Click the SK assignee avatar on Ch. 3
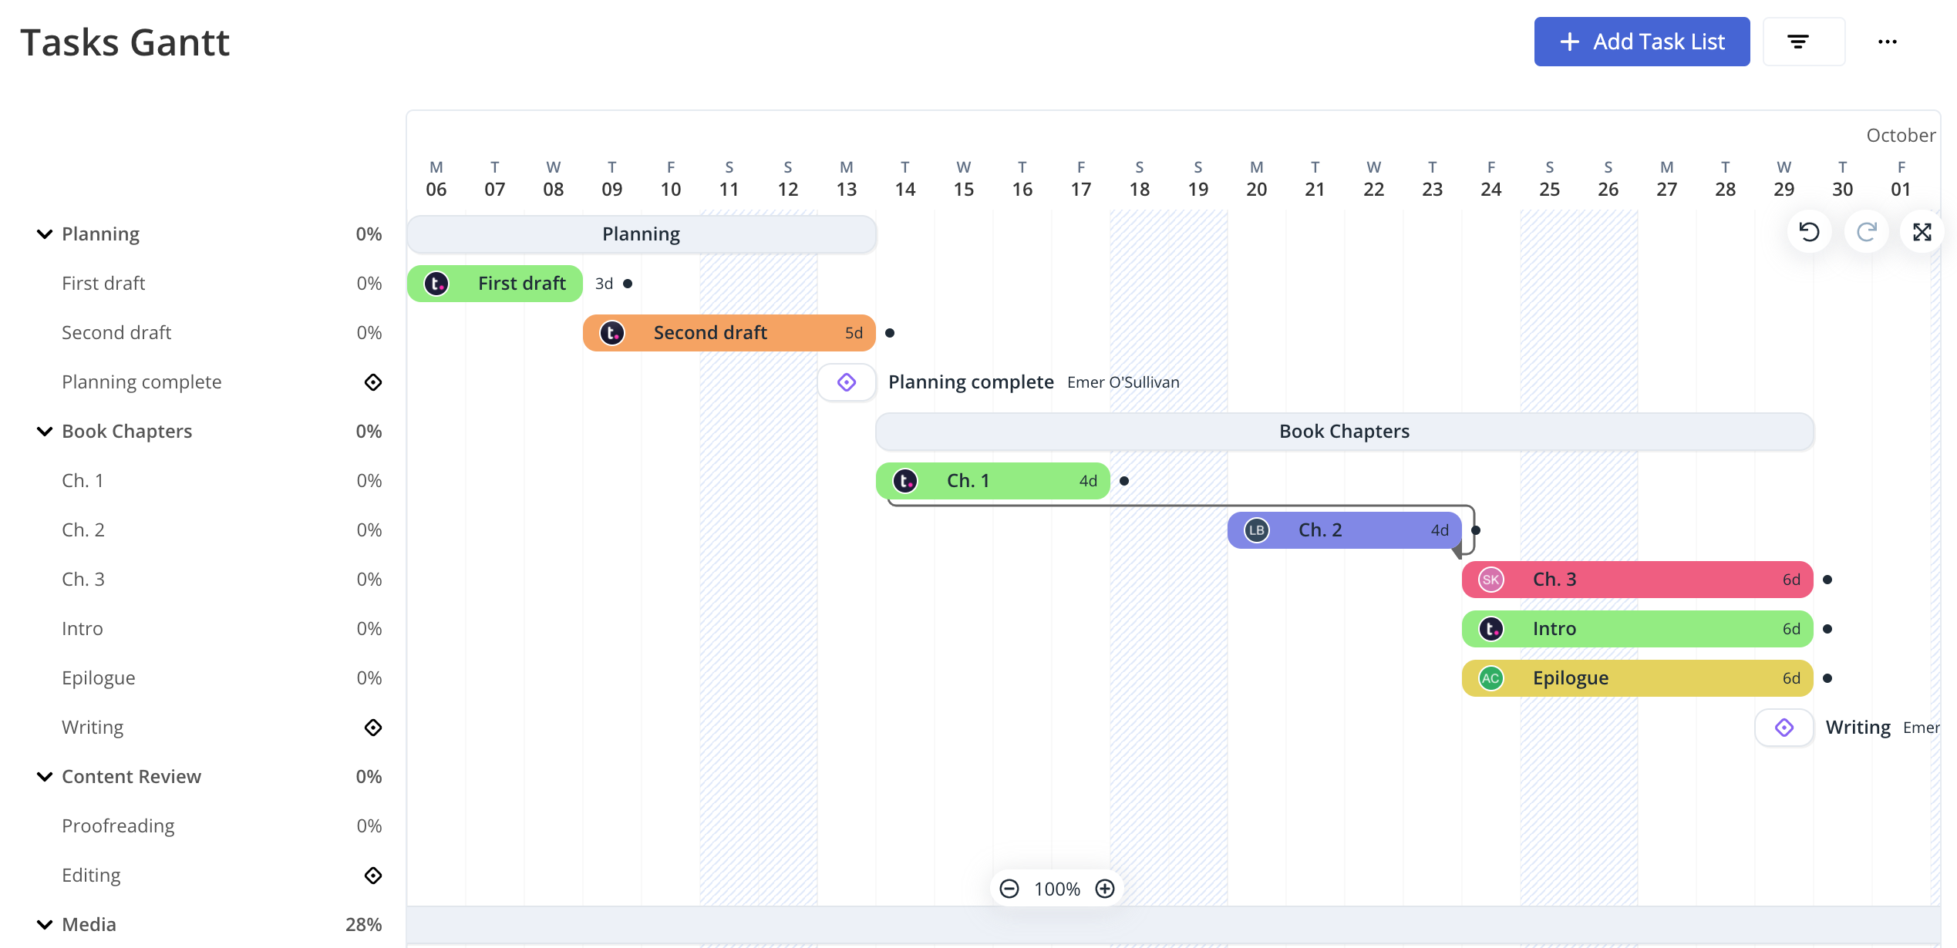 point(1490,579)
